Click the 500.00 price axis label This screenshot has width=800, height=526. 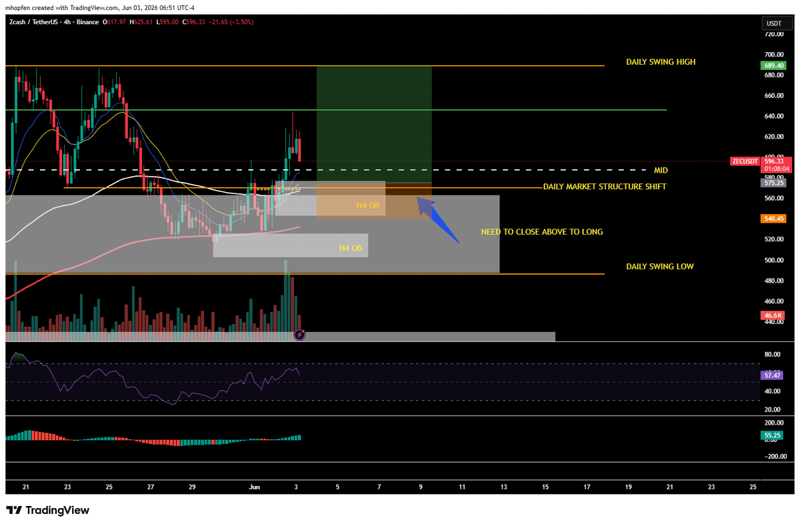(x=774, y=261)
